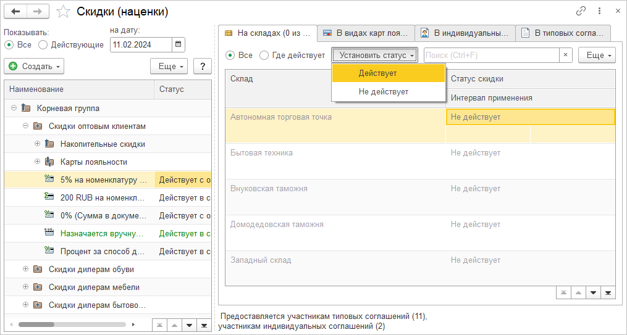Click the 'Создать' button
Image resolution: width=627 pixels, height=335 pixels.
[x=34, y=66]
